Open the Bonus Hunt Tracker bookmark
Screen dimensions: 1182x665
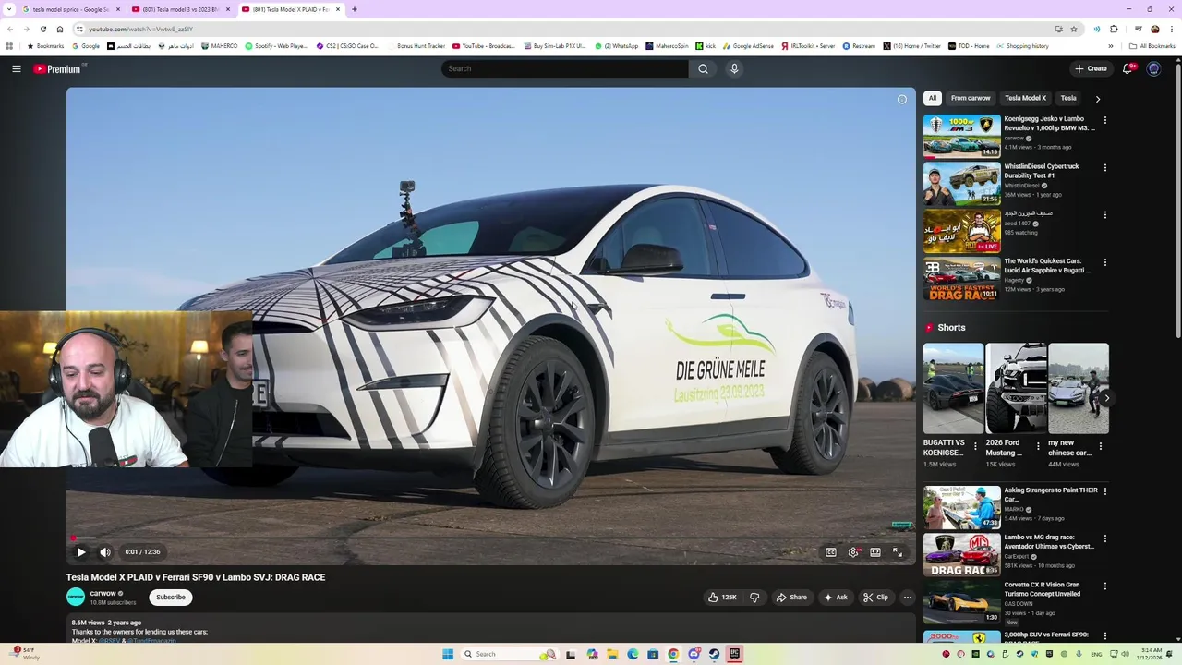(416, 46)
